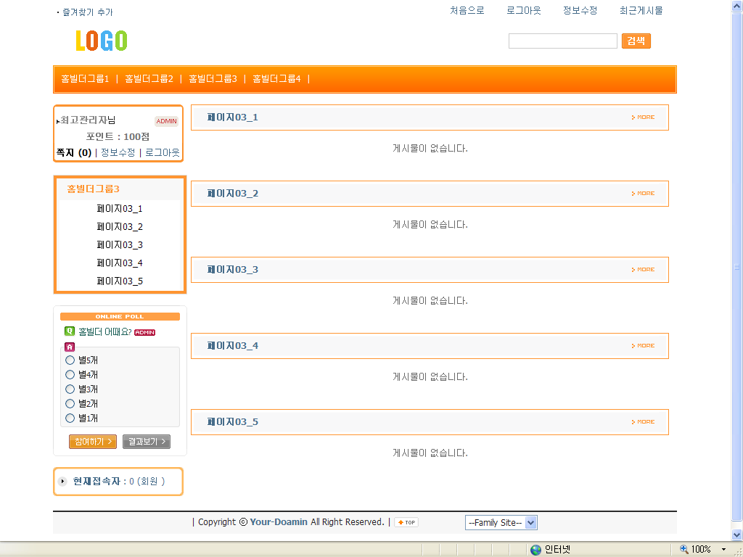
Task: Open 홈빌더그룹1 in the orange navigation bar
Action: [85, 79]
